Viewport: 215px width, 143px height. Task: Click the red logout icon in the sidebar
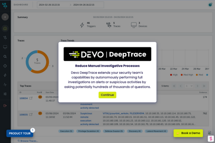pyautogui.click(x=5, y=106)
